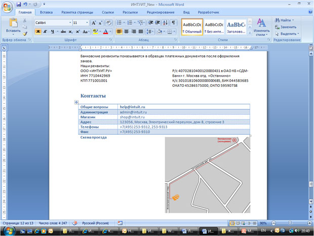The width and height of the screenshot is (314, 236).
Task: Switch to the Ссылки tab
Action: tap(108, 12)
